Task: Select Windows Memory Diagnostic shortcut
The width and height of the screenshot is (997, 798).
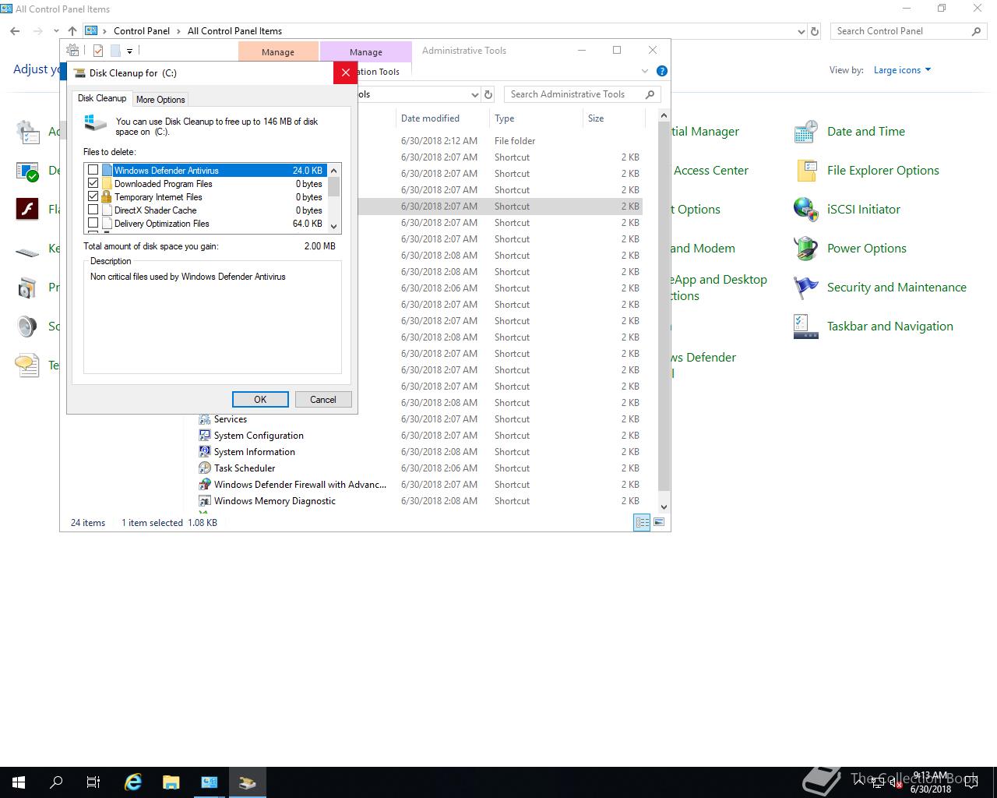Action: 275,501
